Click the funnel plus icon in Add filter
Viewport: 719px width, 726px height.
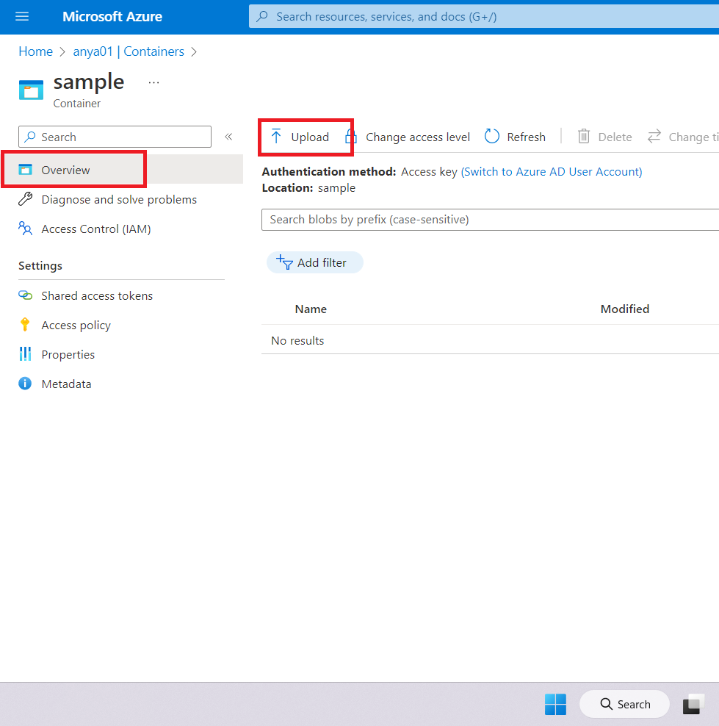(x=284, y=262)
